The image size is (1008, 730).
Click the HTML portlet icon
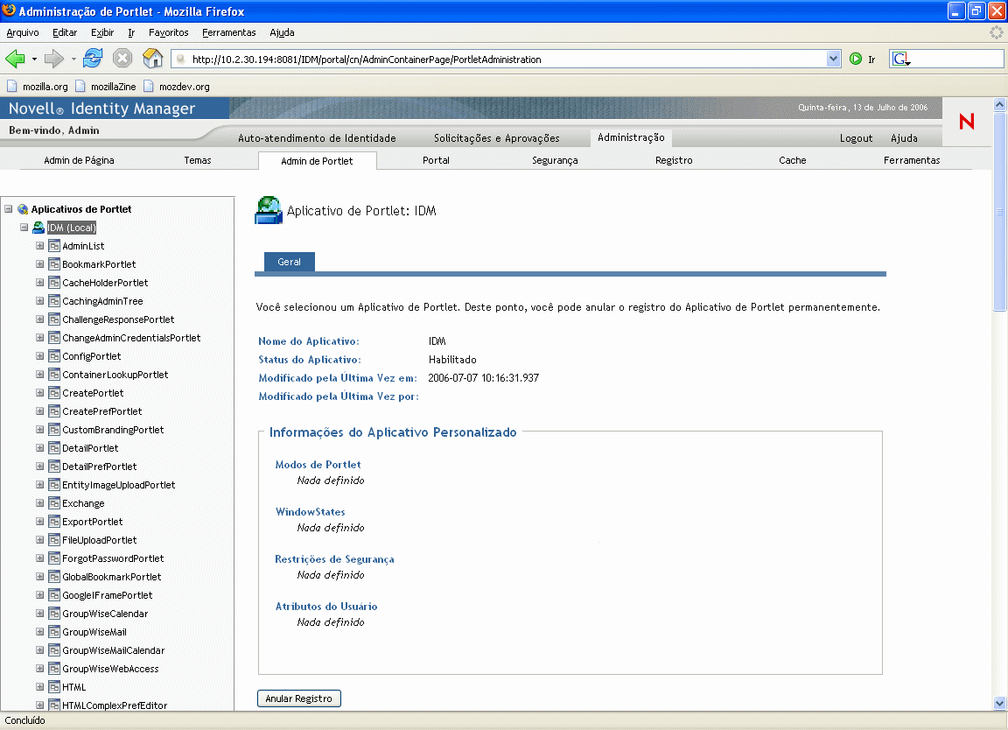[54, 687]
